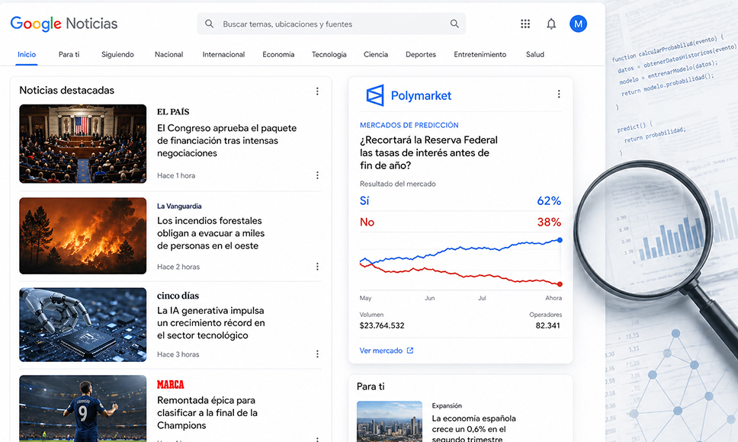Viewport: 738px width, 442px height.
Task: Click the Hace 3 horas timestamp
Action: tap(178, 354)
